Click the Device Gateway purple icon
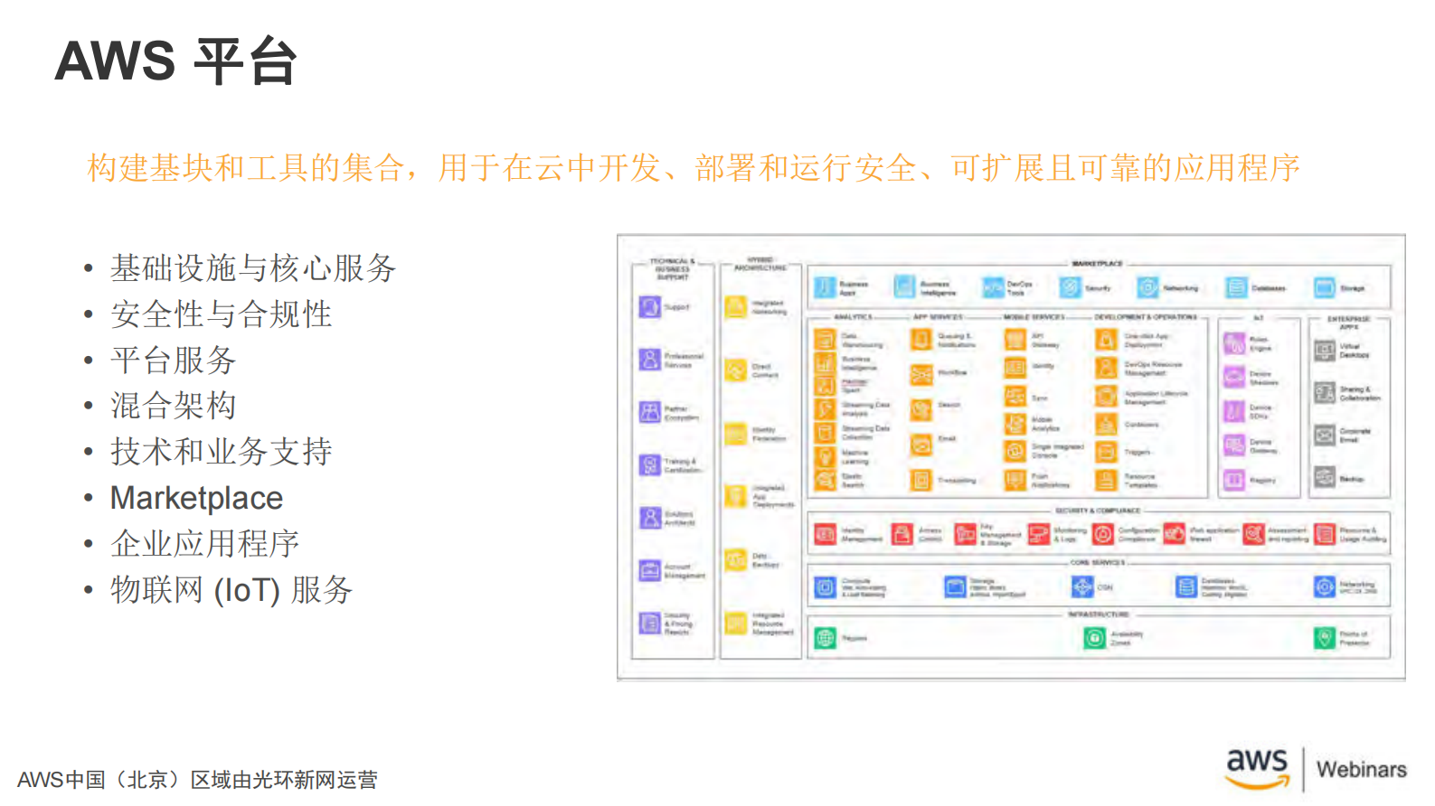Image resolution: width=1435 pixels, height=806 pixels. point(1234,445)
